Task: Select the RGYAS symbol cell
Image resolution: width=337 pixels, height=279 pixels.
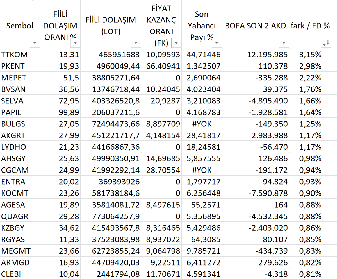Action: point(20,239)
